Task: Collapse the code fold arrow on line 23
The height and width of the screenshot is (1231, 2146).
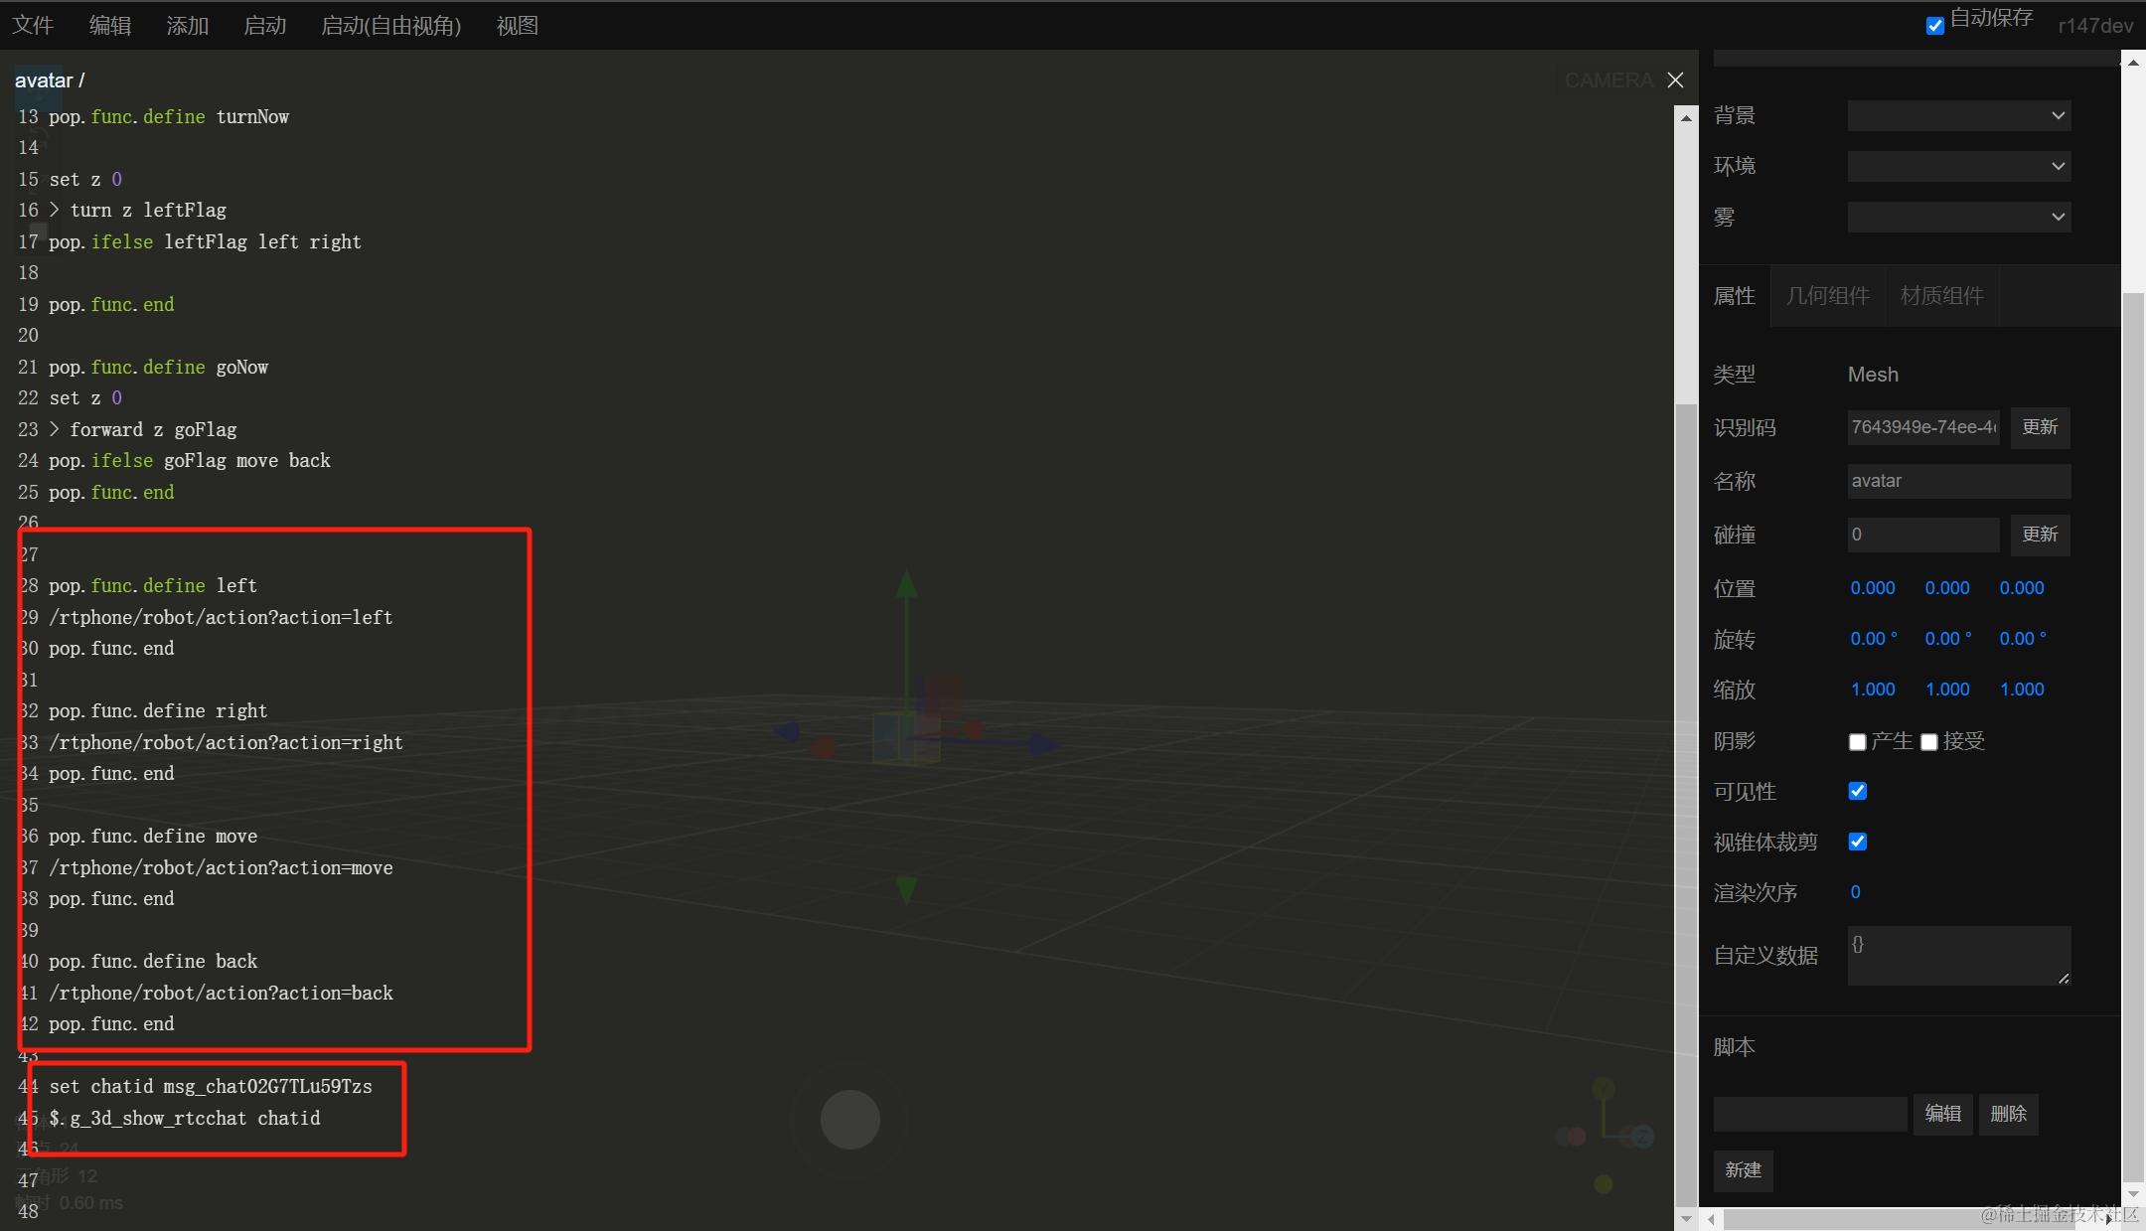Action: point(55,429)
